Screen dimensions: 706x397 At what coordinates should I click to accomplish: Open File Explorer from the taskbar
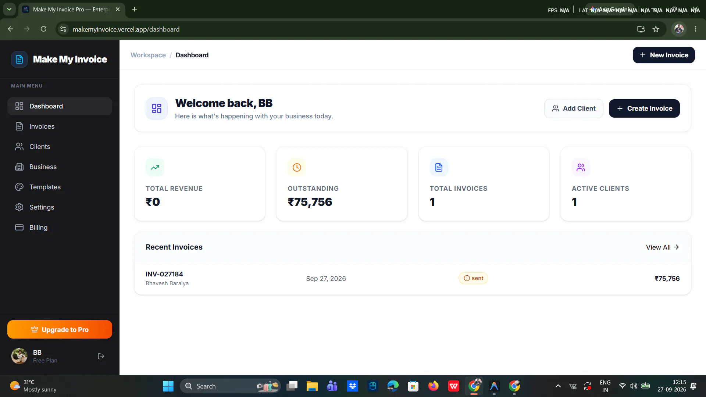coord(312,386)
